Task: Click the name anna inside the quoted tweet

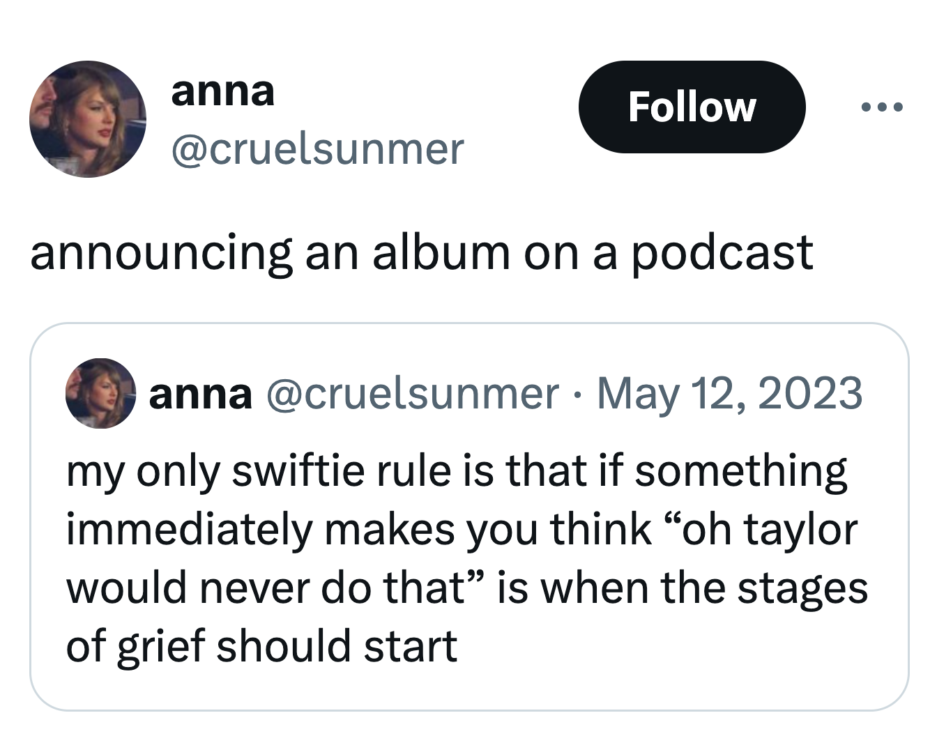Action: tap(201, 393)
